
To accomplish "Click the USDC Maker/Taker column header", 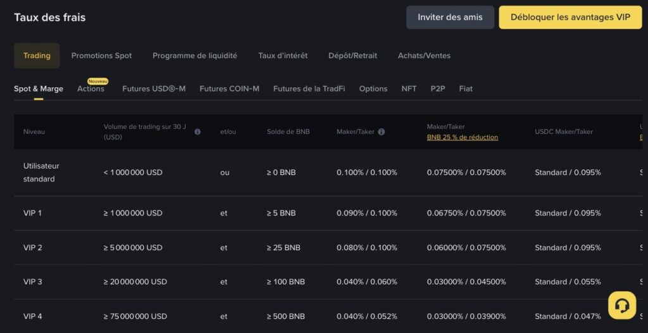I will pyautogui.click(x=564, y=132).
